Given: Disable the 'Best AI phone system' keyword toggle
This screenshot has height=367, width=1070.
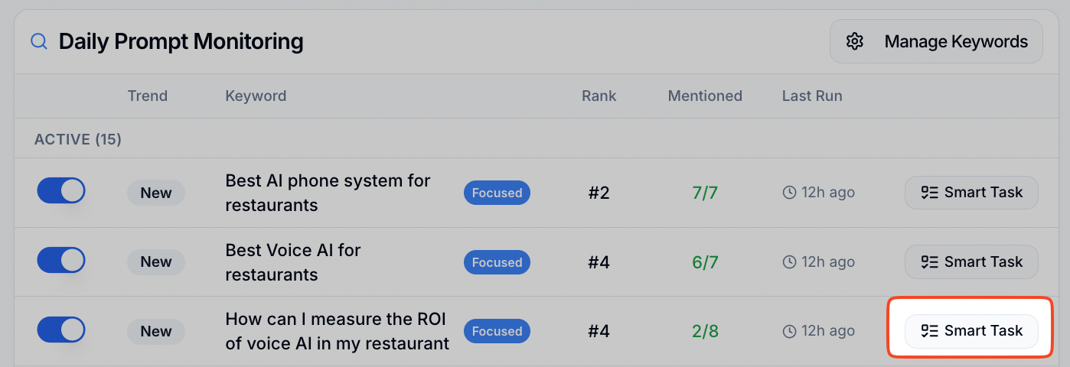Looking at the screenshot, I should (x=61, y=191).
